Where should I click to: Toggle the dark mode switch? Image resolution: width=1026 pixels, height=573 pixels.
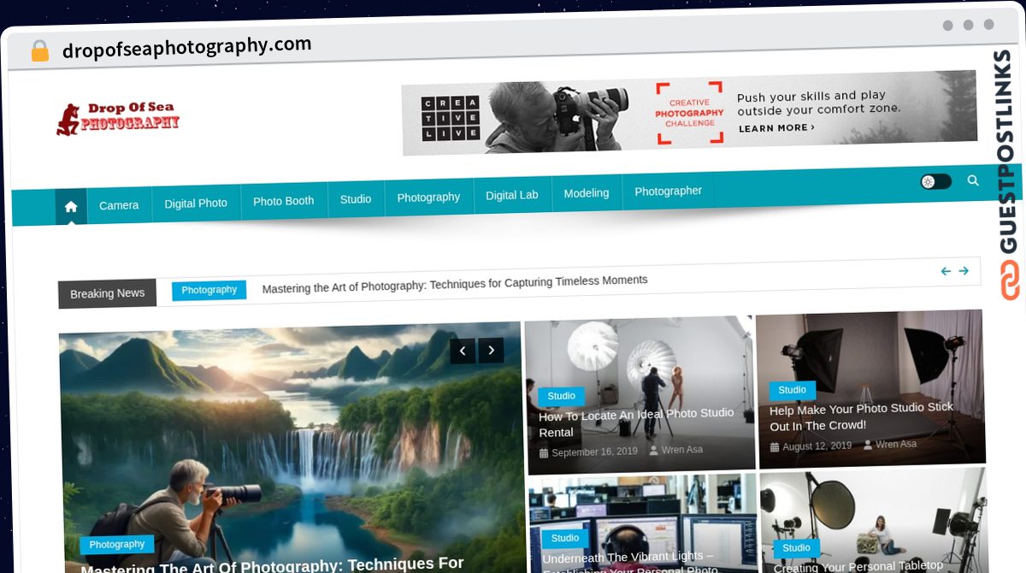click(x=935, y=181)
